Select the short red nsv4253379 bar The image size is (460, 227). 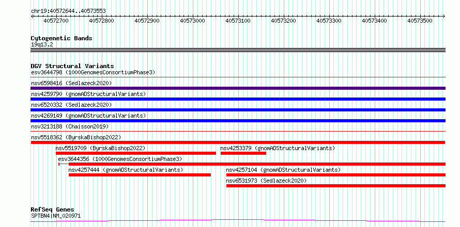[243, 153]
